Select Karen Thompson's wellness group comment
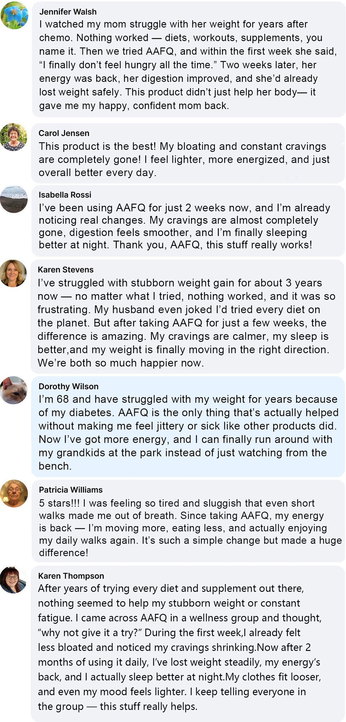This screenshot has height=722, width=346. 179,647
